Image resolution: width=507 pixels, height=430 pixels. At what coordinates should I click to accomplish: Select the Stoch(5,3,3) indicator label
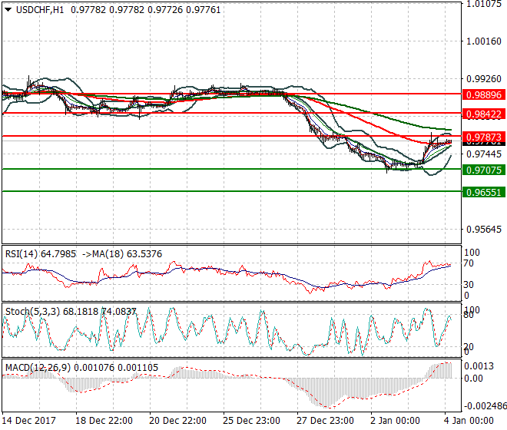pyautogui.click(x=33, y=312)
